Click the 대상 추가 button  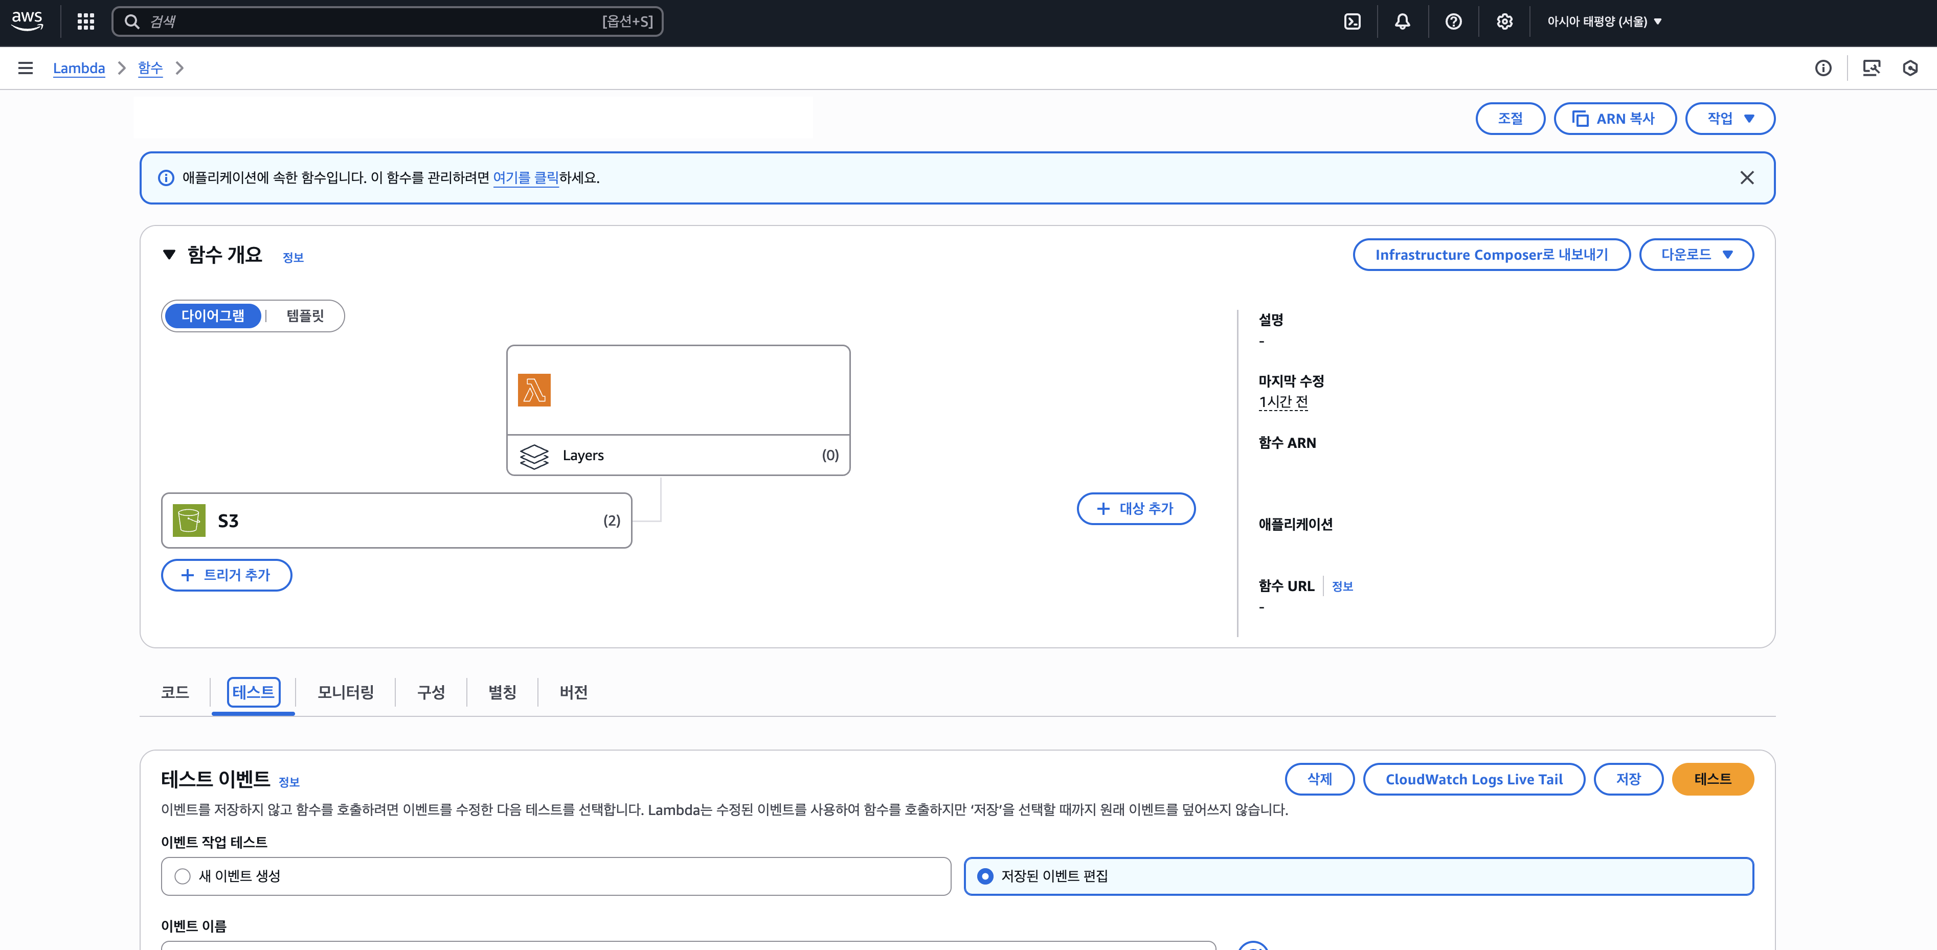1135,509
